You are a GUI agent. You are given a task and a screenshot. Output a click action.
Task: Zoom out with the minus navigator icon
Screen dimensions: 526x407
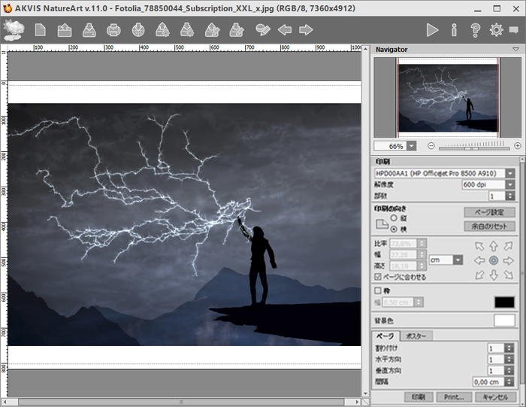(431, 146)
